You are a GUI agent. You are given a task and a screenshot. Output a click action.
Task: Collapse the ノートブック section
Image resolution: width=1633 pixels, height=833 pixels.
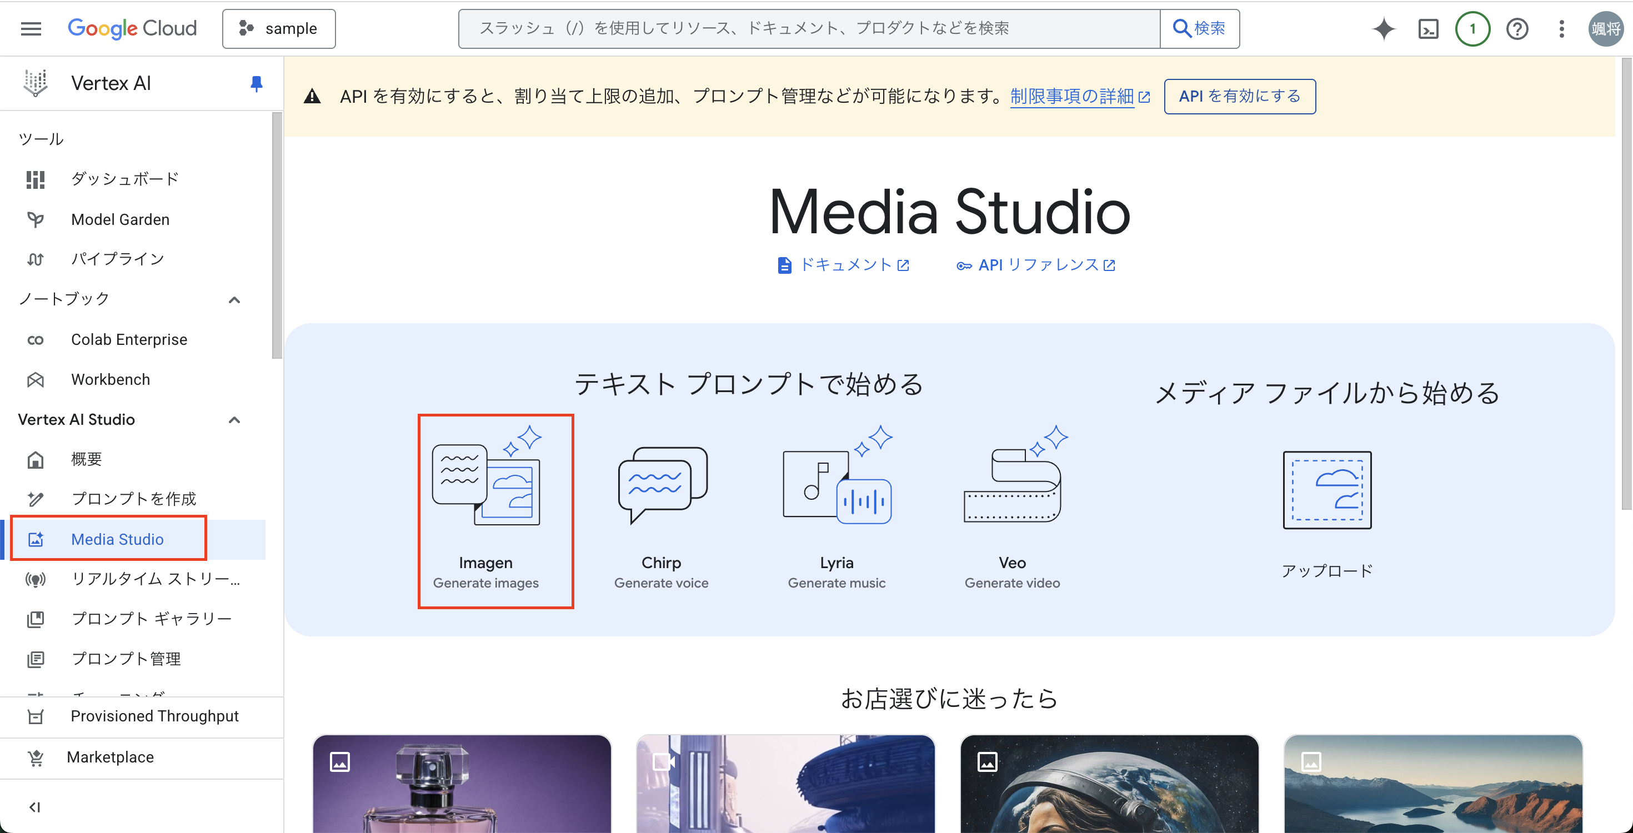tap(234, 299)
